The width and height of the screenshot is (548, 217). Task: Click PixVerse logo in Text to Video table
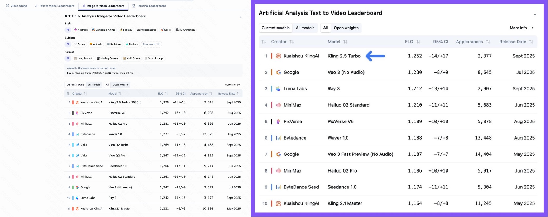[x=278, y=122]
